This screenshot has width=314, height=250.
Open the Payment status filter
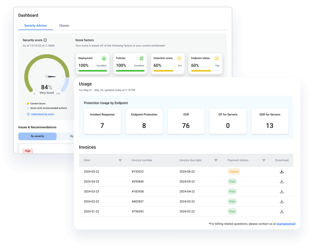click(x=264, y=160)
